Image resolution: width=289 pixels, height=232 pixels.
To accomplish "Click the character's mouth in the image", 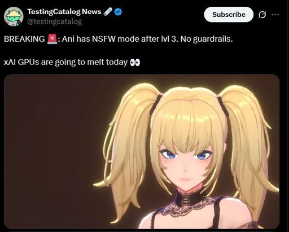I will click(x=186, y=180).
